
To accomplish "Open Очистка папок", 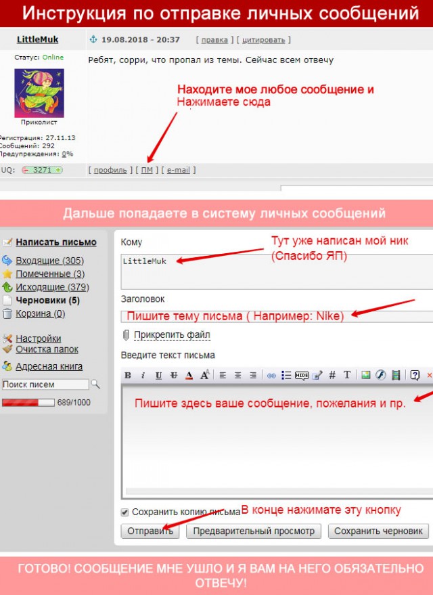I will (x=47, y=349).
